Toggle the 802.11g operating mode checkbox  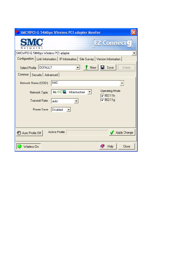click(102, 100)
